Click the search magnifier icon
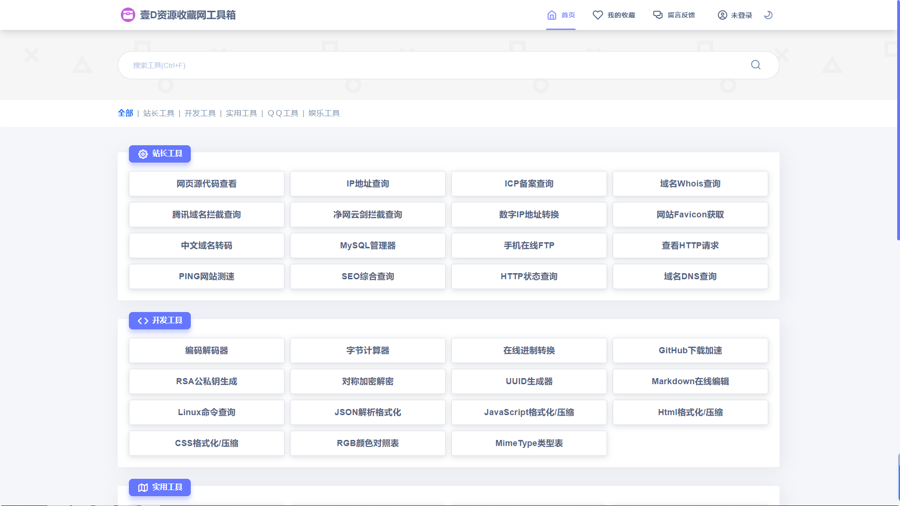Screen dimensions: 900x506 point(756,65)
